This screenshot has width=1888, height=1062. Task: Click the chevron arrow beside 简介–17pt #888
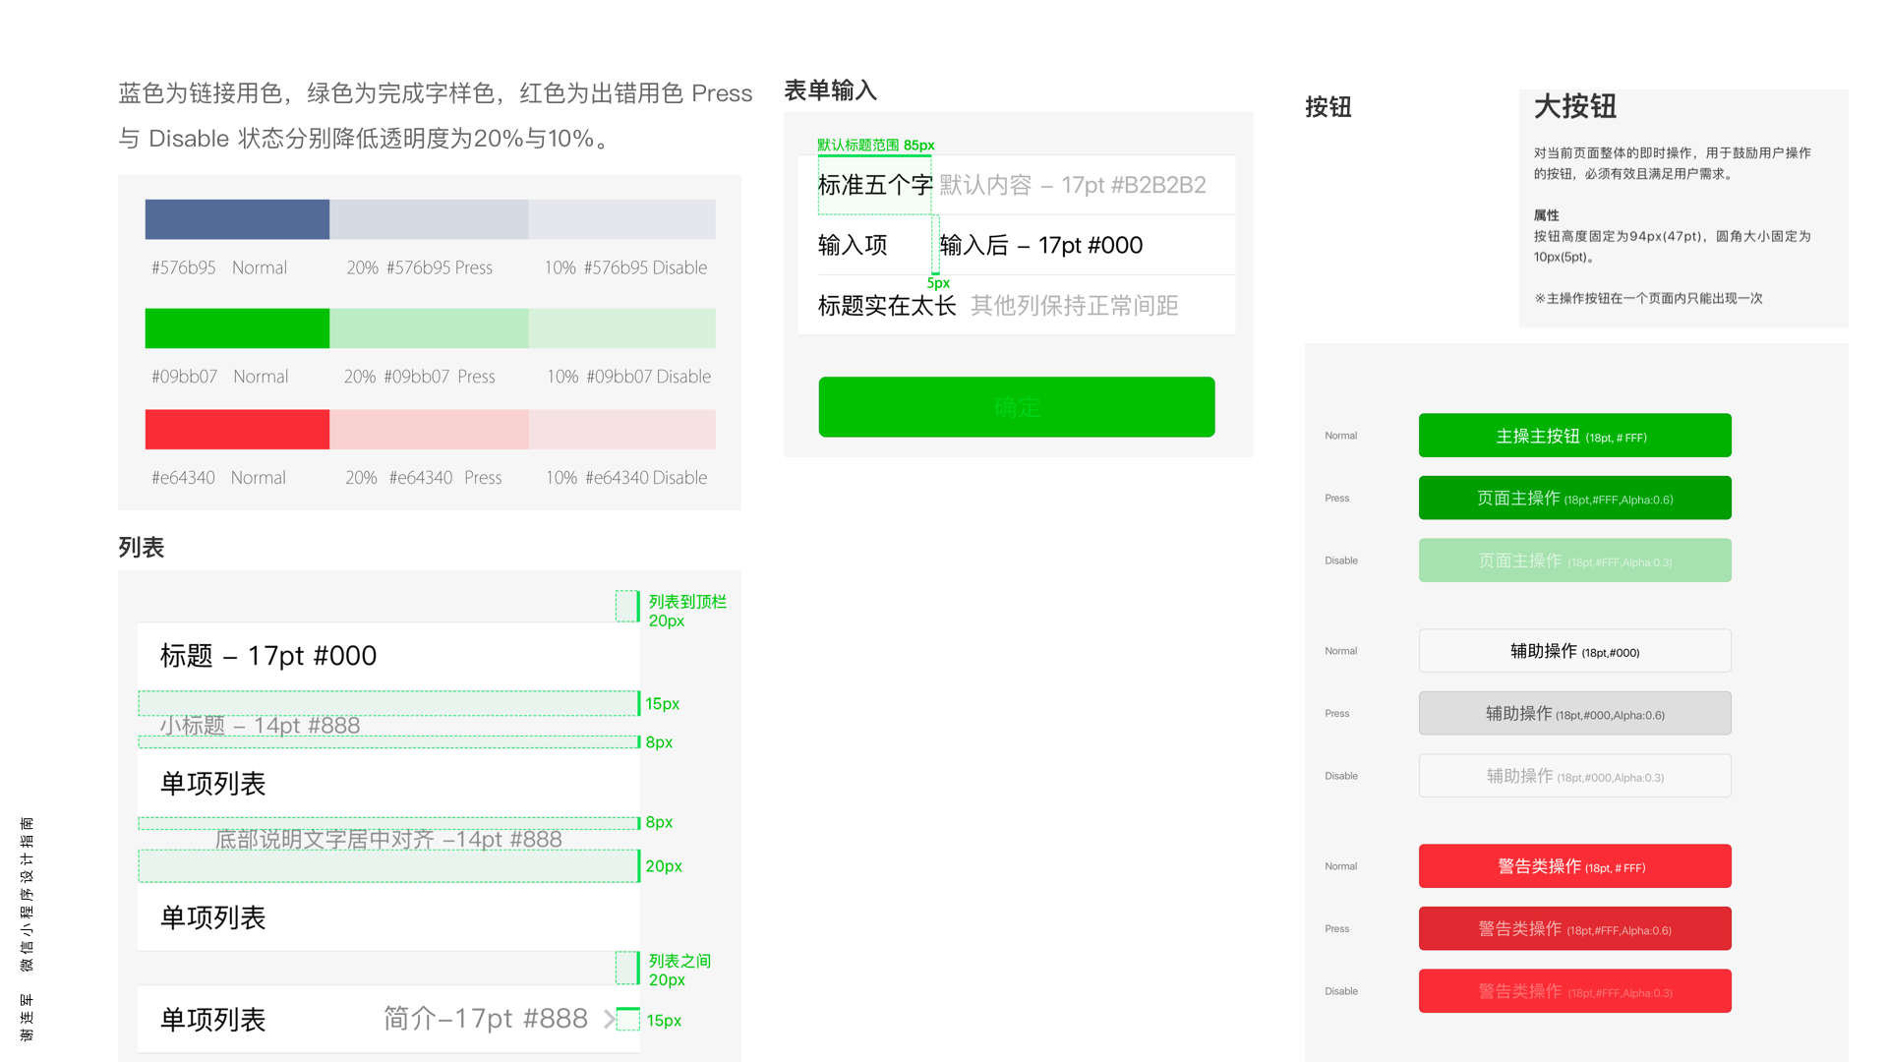(610, 1020)
